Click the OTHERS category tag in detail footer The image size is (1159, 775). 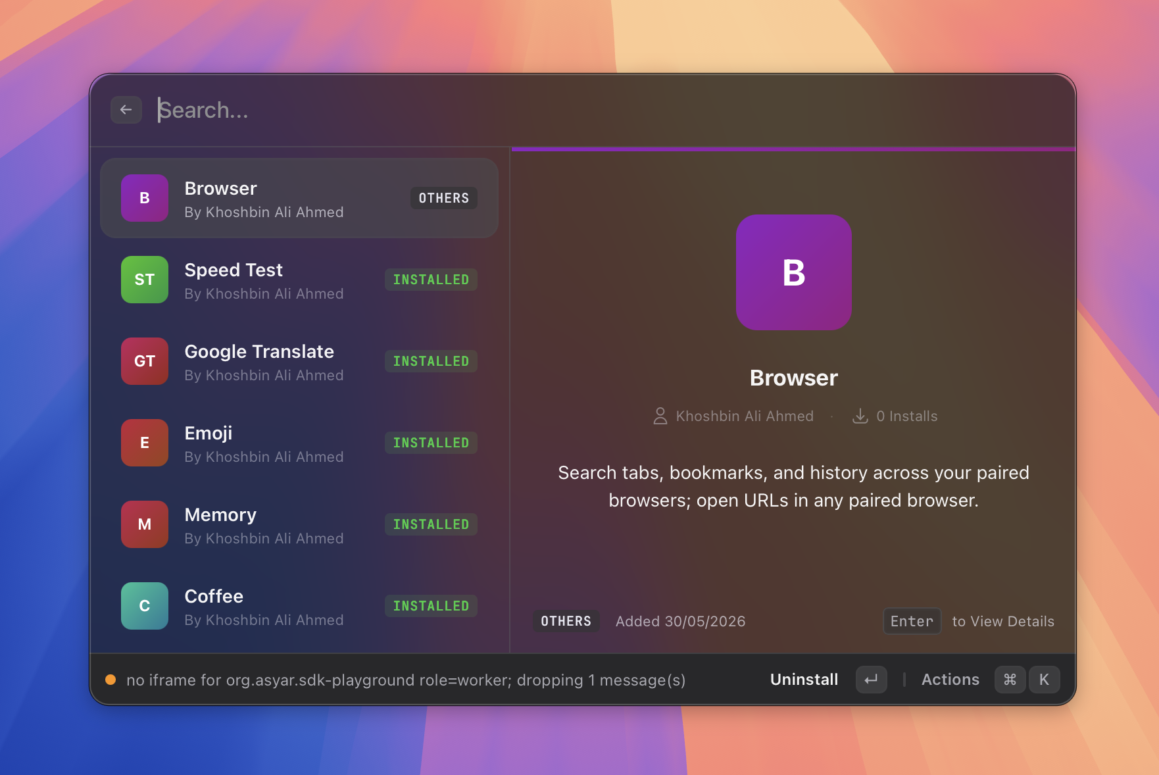[566, 621]
